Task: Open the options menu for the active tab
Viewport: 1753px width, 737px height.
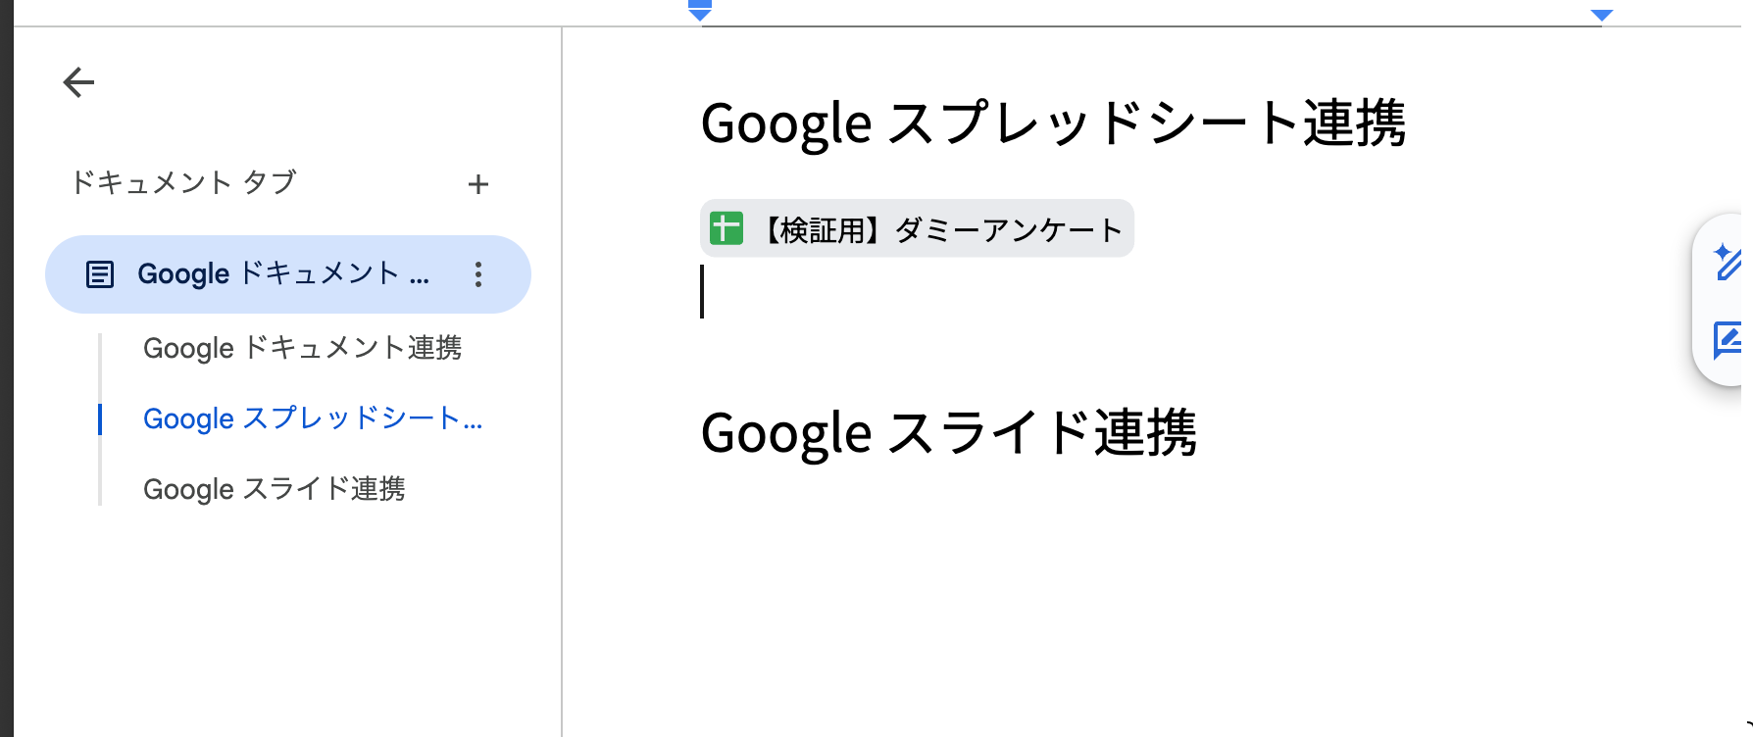Action: (477, 275)
